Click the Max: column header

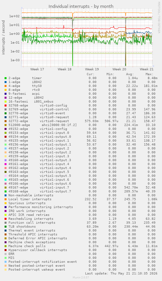[x=149, y=74]
